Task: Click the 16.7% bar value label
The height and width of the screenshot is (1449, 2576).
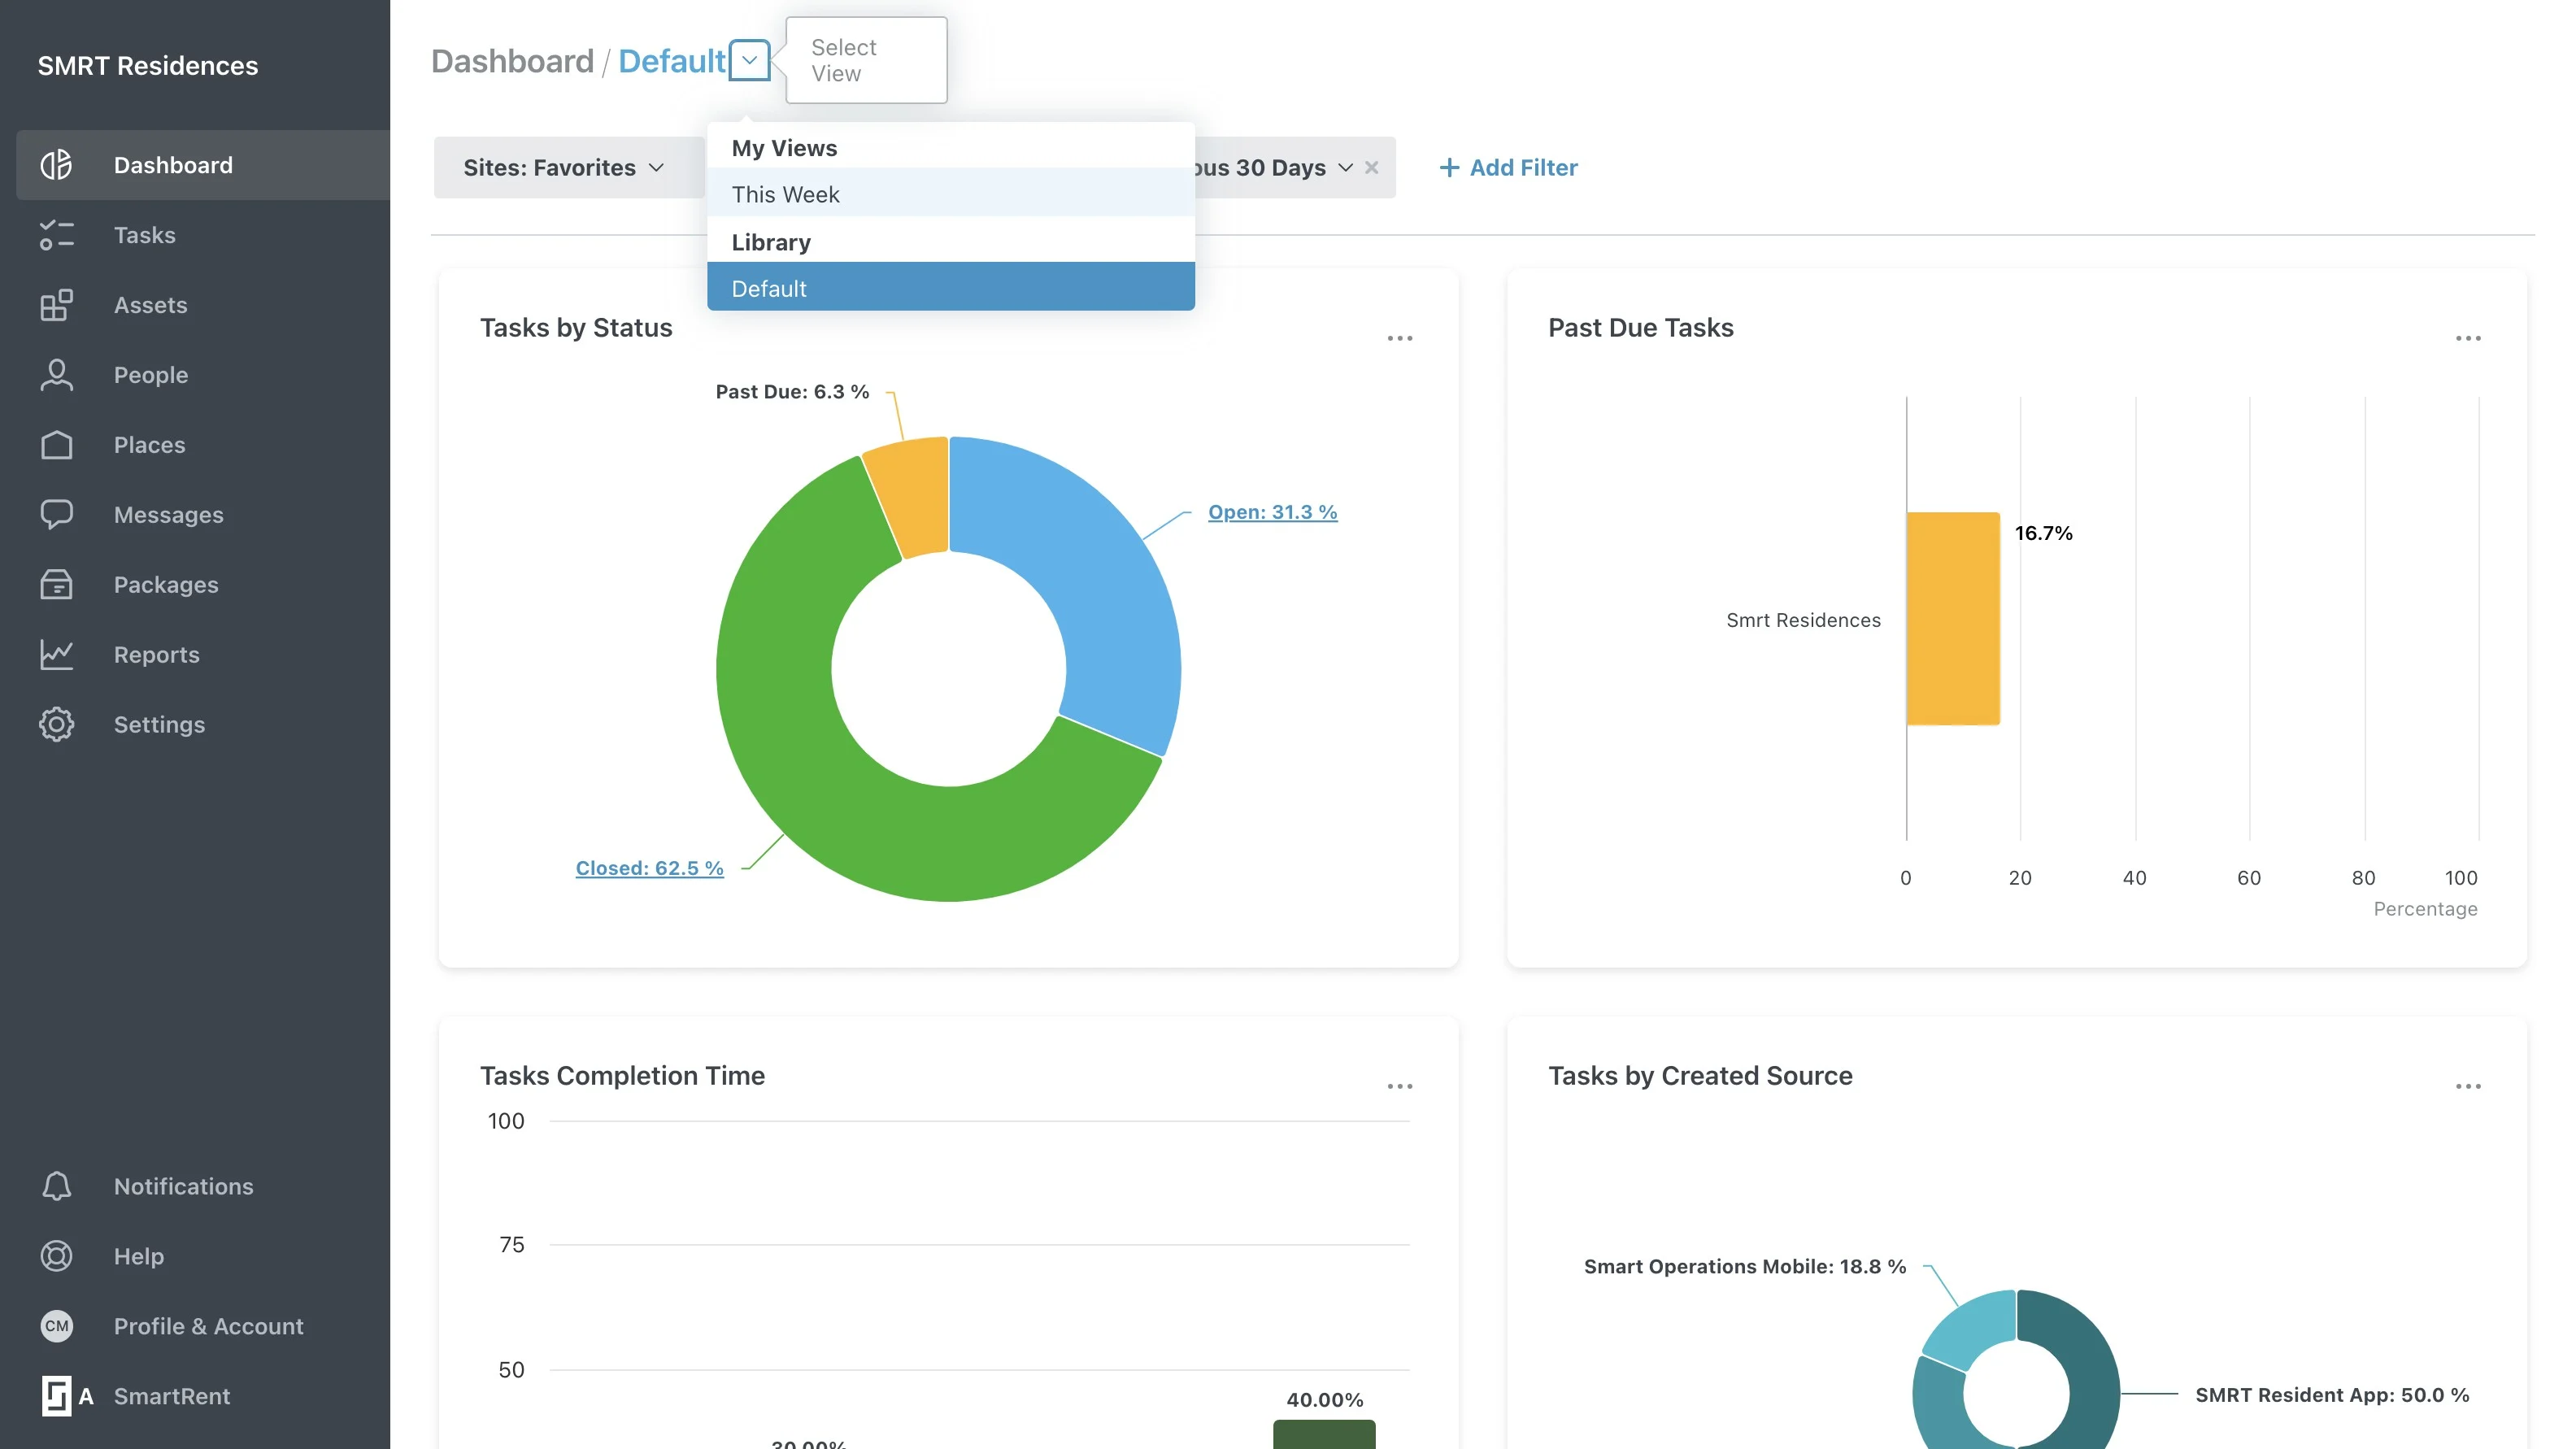Action: coord(2043,533)
